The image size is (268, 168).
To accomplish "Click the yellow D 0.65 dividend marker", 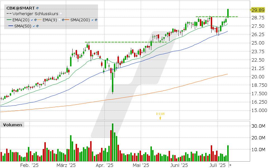I will [160, 116].
